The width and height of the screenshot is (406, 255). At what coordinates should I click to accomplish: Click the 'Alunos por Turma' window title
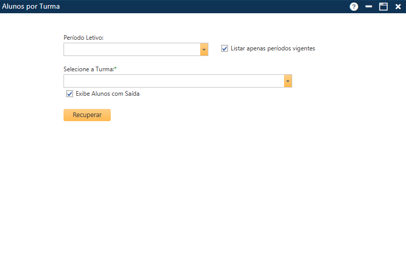[32, 7]
